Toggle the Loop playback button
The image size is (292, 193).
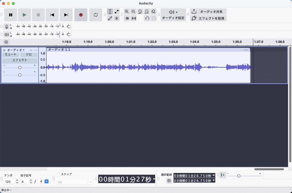click(96, 15)
